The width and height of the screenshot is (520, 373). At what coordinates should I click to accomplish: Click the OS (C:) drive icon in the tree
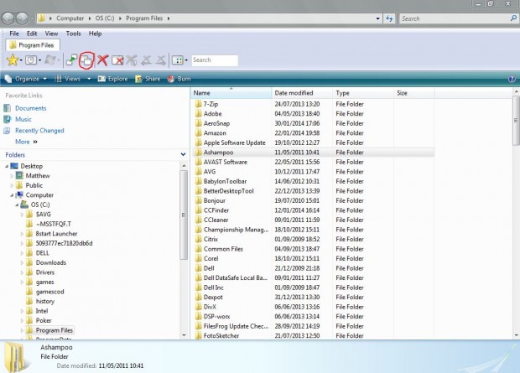(24, 205)
